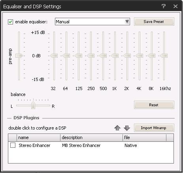
Task: Open the Manual preset dropdown
Action: pyautogui.click(x=92, y=22)
